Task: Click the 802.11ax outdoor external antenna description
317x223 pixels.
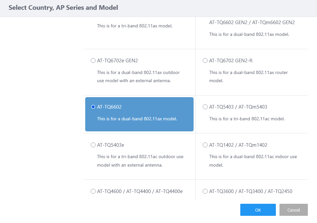Action: [x=138, y=76]
